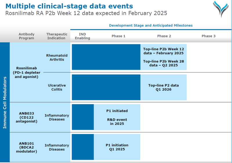Select the ANB033 CD122 antagonist program
232x163 pixels.
click(26, 117)
